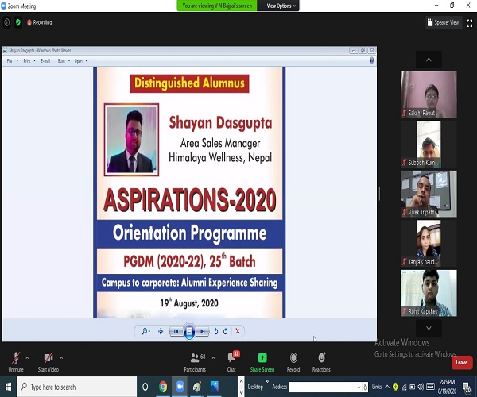Open the clock showing 2:45 PM

(x=447, y=387)
